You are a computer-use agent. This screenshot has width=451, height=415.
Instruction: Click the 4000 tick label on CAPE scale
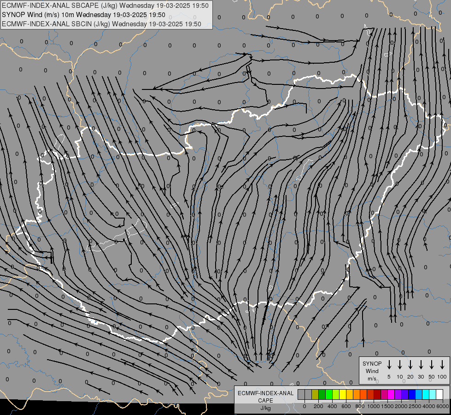(428, 406)
